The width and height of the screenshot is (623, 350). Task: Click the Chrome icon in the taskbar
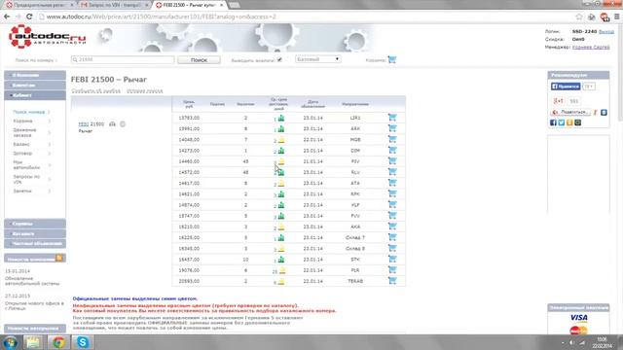pyautogui.click(x=58, y=342)
